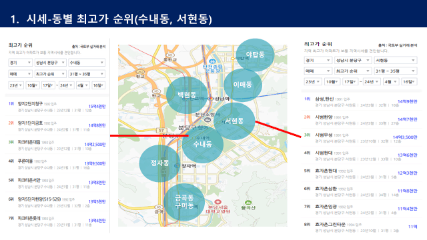Screen dimensions: 427x240
Task: Click the 금곡동 구미동 bubble
Action: pyautogui.click(x=184, y=202)
